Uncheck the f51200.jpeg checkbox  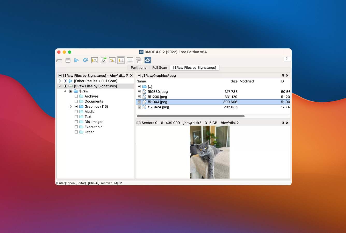coord(139,97)
